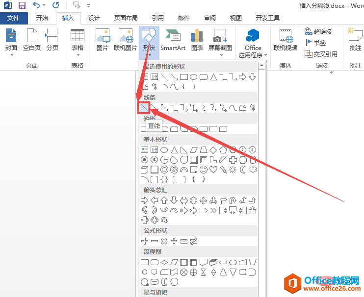Switch to the 审阅 (Review) tab
Viewport: 364px width, 297px height.
pos(210,18)
